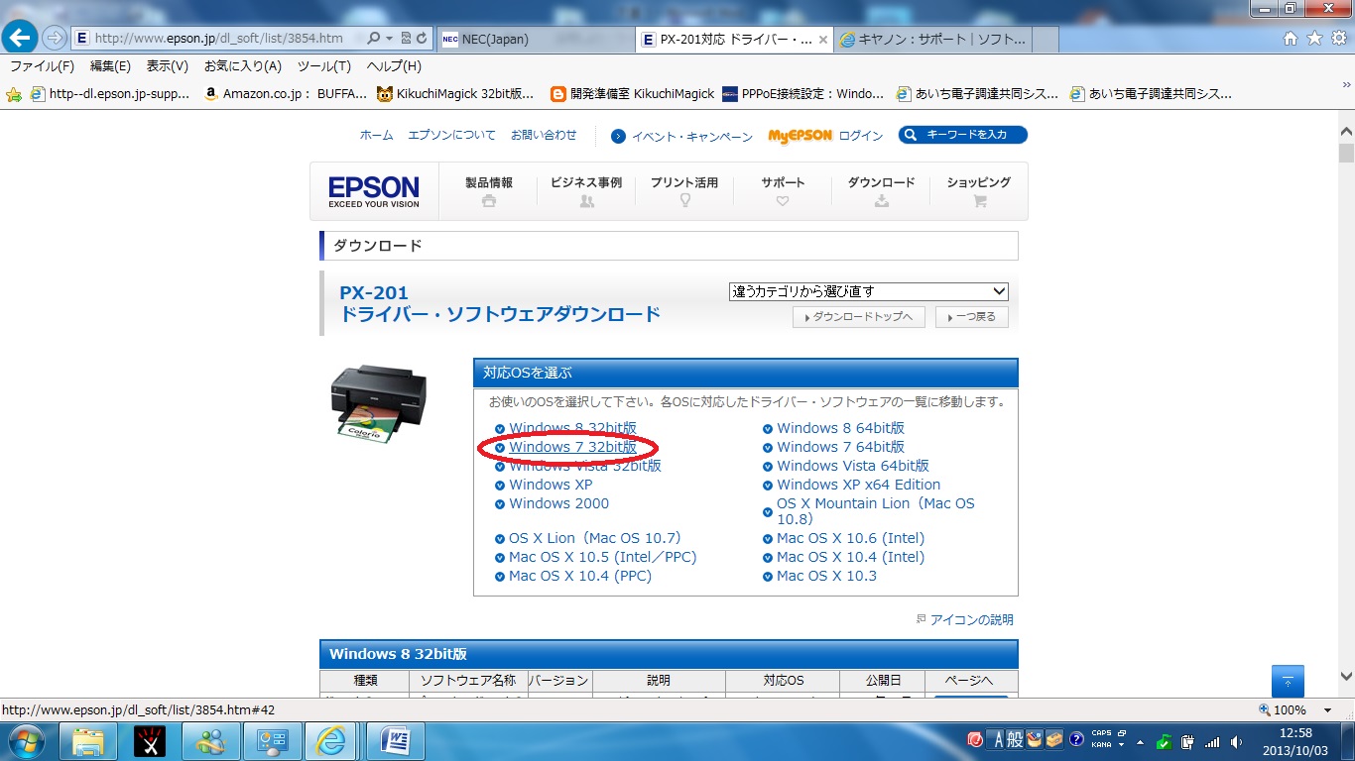Click the browser forward arrow button
Screen dimensions: 1355x761
54,39
